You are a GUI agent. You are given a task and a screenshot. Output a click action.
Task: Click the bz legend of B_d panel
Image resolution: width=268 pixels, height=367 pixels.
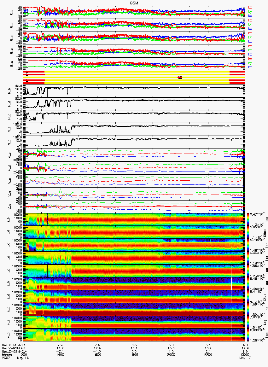[250, 20]
